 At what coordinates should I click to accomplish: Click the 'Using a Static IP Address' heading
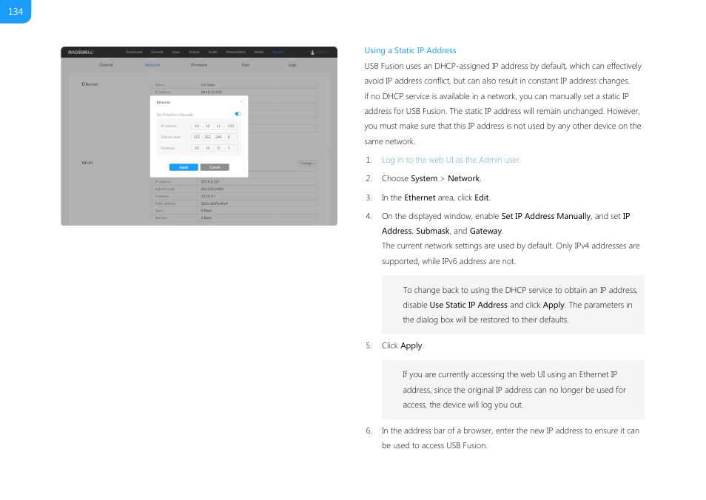coord(410,50)
